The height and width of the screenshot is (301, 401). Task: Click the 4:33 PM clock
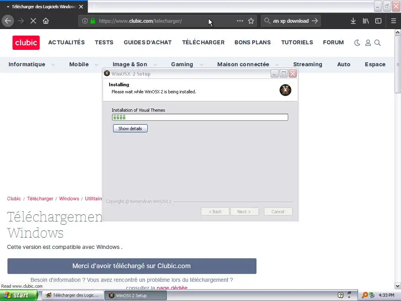pyautogui.click(x=387, y=295)
